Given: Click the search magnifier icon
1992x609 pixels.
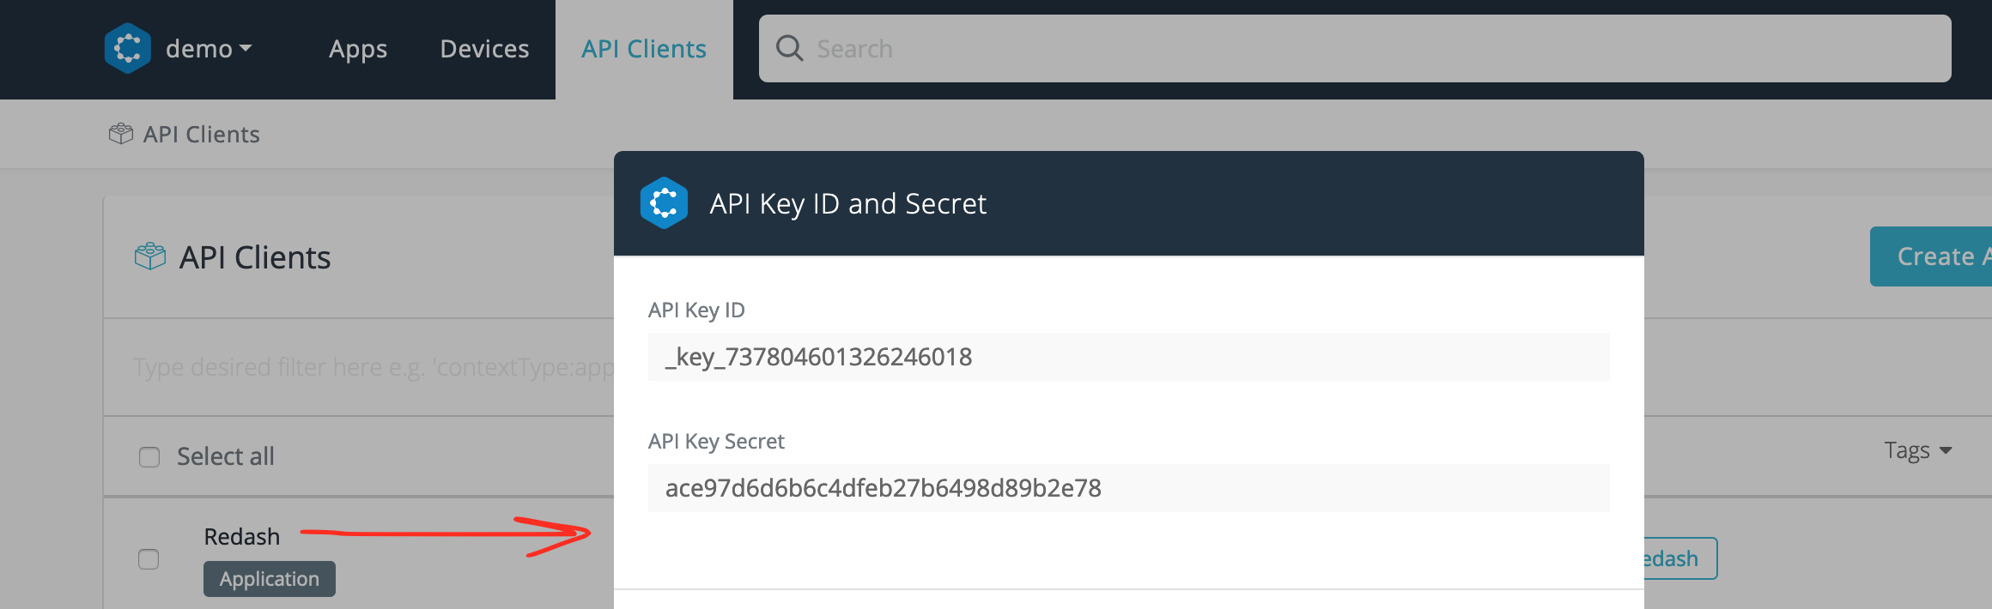Looking at the screenshot, I should tap(789, 48).
